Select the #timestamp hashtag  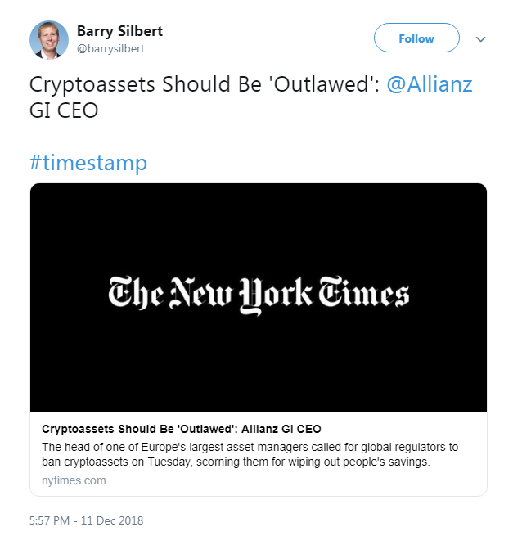[x=88, y=162]
